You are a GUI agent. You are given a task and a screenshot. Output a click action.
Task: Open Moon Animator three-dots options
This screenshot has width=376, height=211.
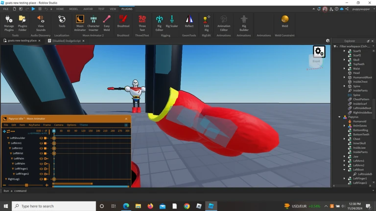(13, 131)
